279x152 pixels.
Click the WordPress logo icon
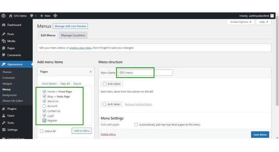pyautogui.click(x=4, y=16)
